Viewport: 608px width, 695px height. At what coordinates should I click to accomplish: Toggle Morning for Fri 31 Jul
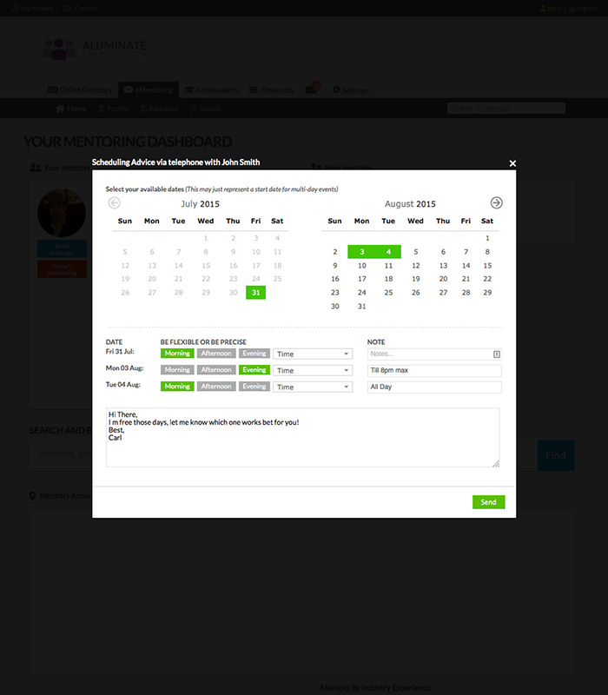coord(177,354)
